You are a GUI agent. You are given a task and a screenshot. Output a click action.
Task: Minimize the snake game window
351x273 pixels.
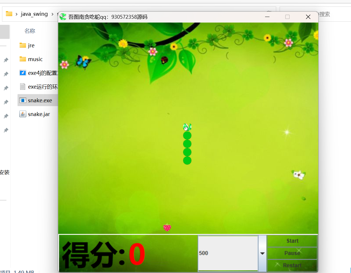267,17
